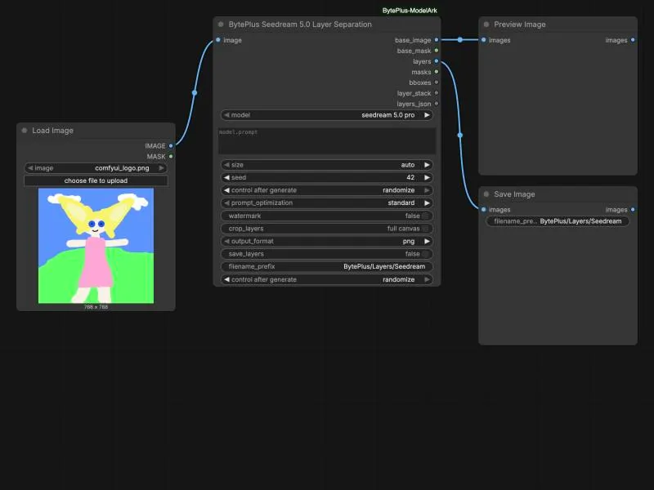The image size is (654, 490).
Task: Click the MASK output socket on Load Image
Action: [171, 156]
